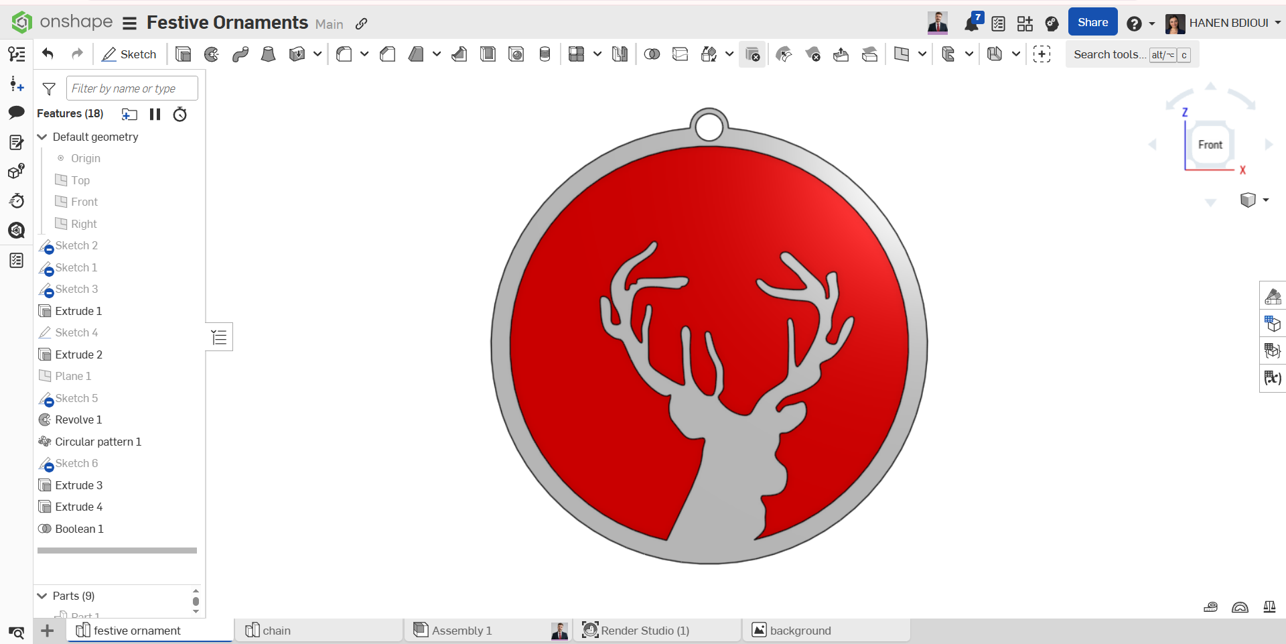Switch to the chain tab

tap(276, 631)
